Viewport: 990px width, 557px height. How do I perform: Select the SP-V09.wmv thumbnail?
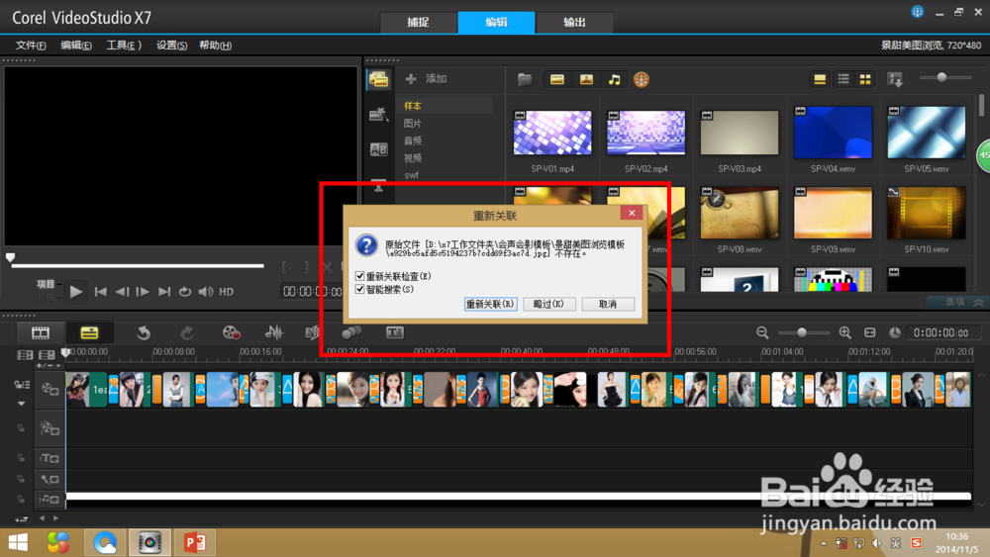(833, 214)
